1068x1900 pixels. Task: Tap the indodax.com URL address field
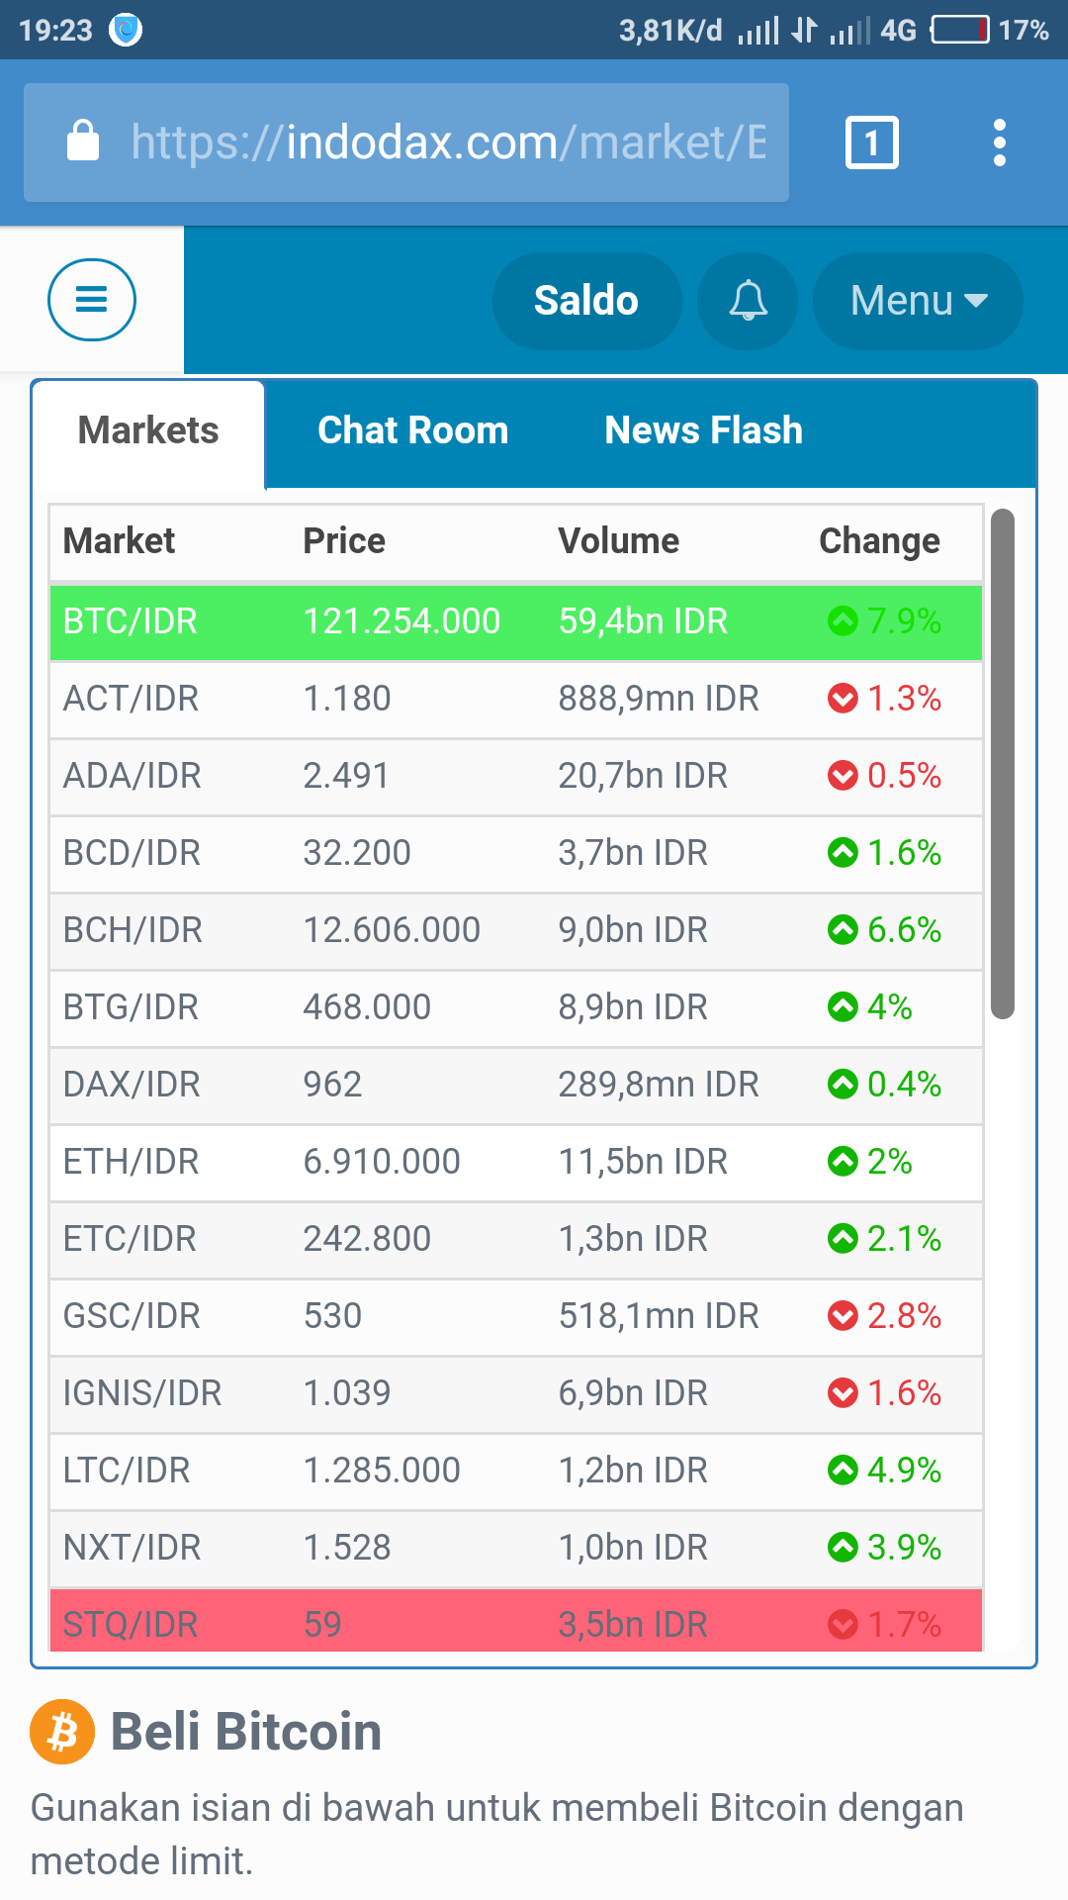pyautogui.click(x=447, y=142)
